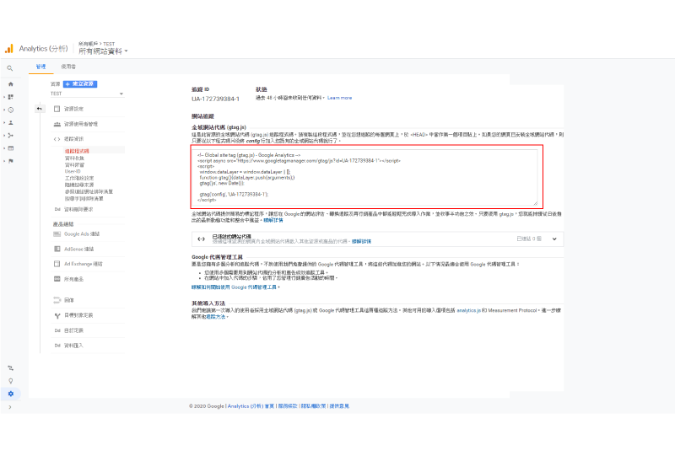
Task: Click 已連結 0 個 connected count text
Action: pyautogui.click(x=529, y=239)
